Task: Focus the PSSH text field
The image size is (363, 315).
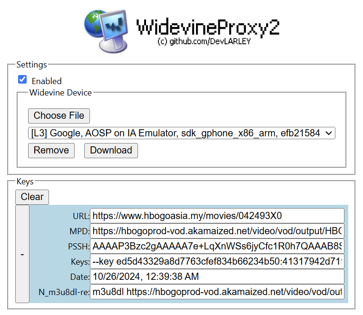Action: pos(217,246)
